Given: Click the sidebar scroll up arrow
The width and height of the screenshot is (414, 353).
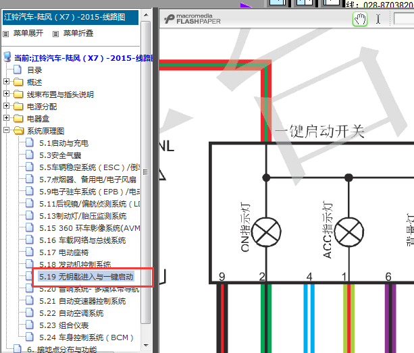Looking at the screenshot, I should [x=146, y=15].
